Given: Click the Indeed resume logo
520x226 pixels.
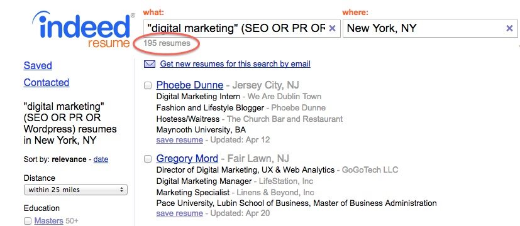Looking at the screenshot, I should [x=83, y=30].
